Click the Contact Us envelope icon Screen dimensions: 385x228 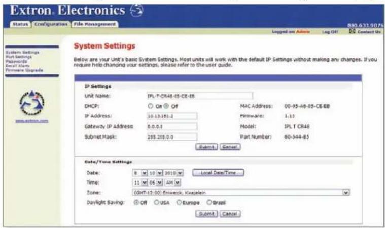[352, 31]
